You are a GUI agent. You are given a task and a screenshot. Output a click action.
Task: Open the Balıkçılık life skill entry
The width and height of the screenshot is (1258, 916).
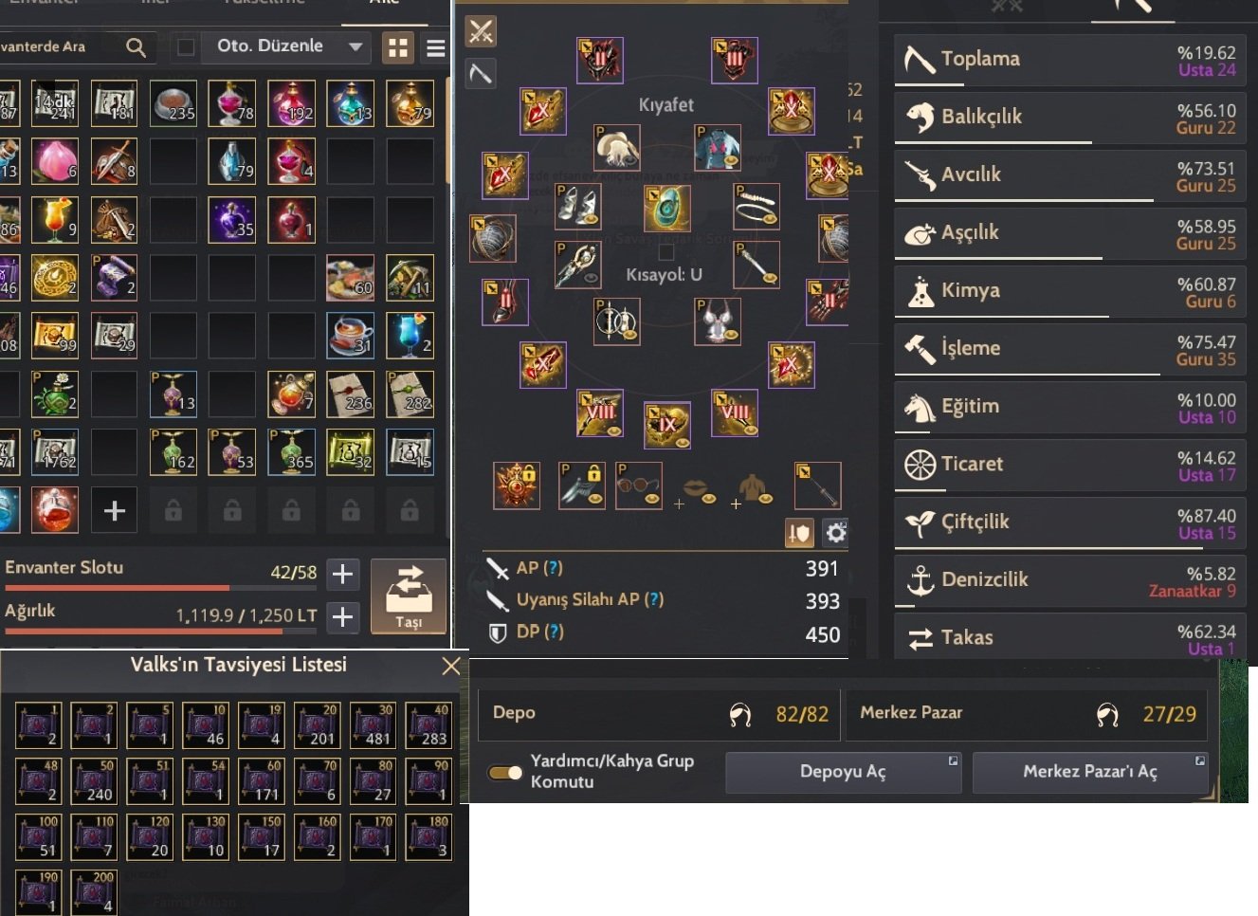1068,118
